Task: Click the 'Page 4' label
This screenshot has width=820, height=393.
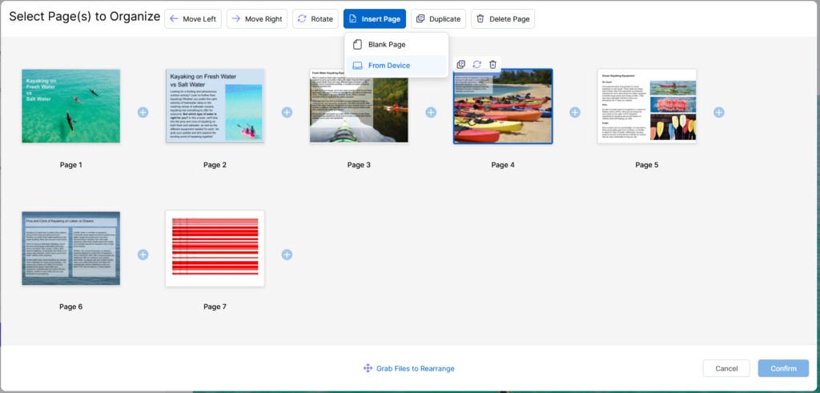Action: 503,165
